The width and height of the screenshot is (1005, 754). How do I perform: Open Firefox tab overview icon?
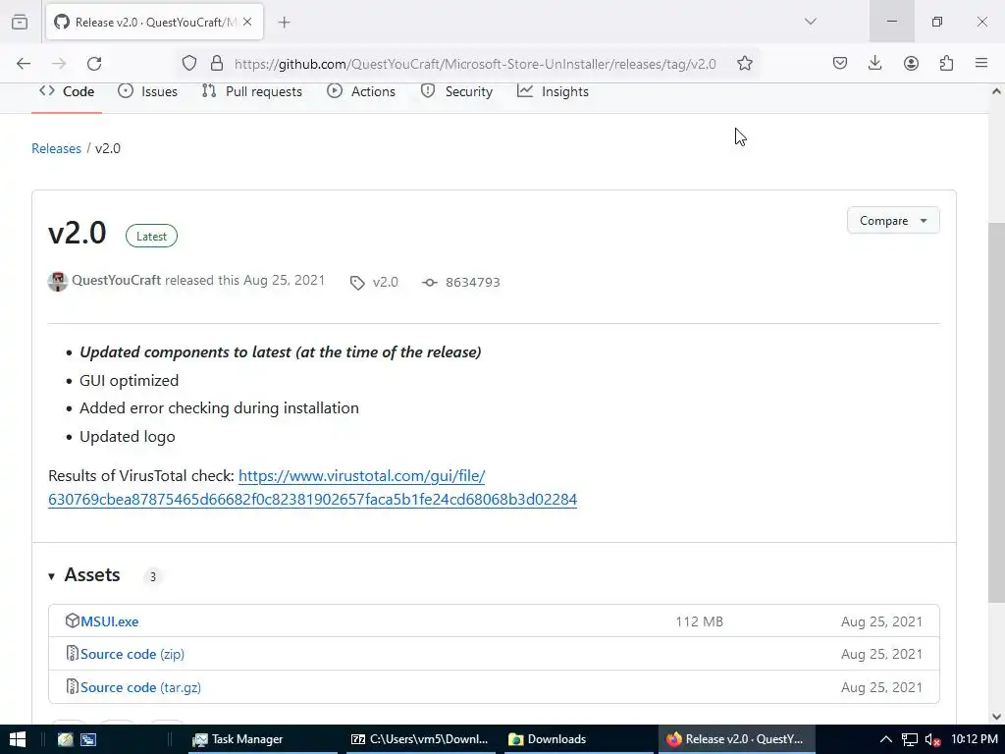click(x=20, y=22)
